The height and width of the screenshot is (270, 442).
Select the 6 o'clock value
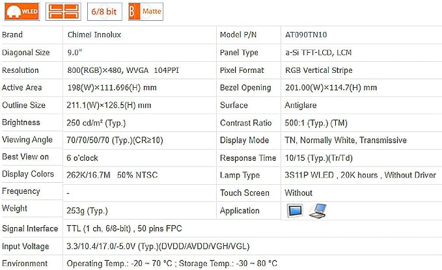coord(82,158)
